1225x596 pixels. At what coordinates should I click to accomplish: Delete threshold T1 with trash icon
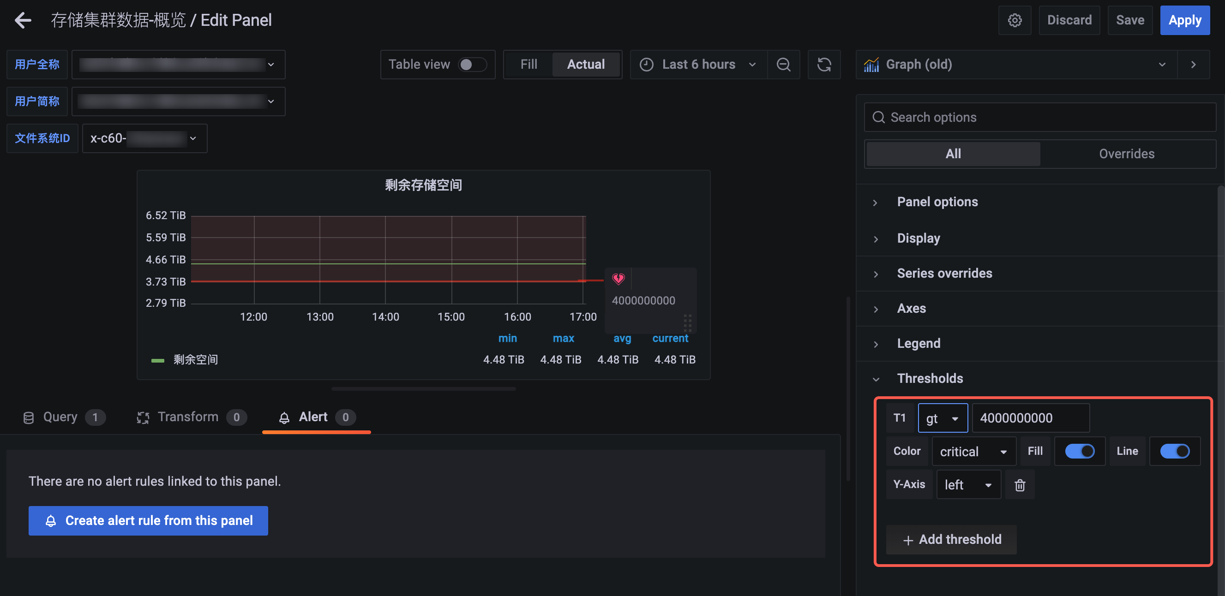click(x=1020, y=485)
